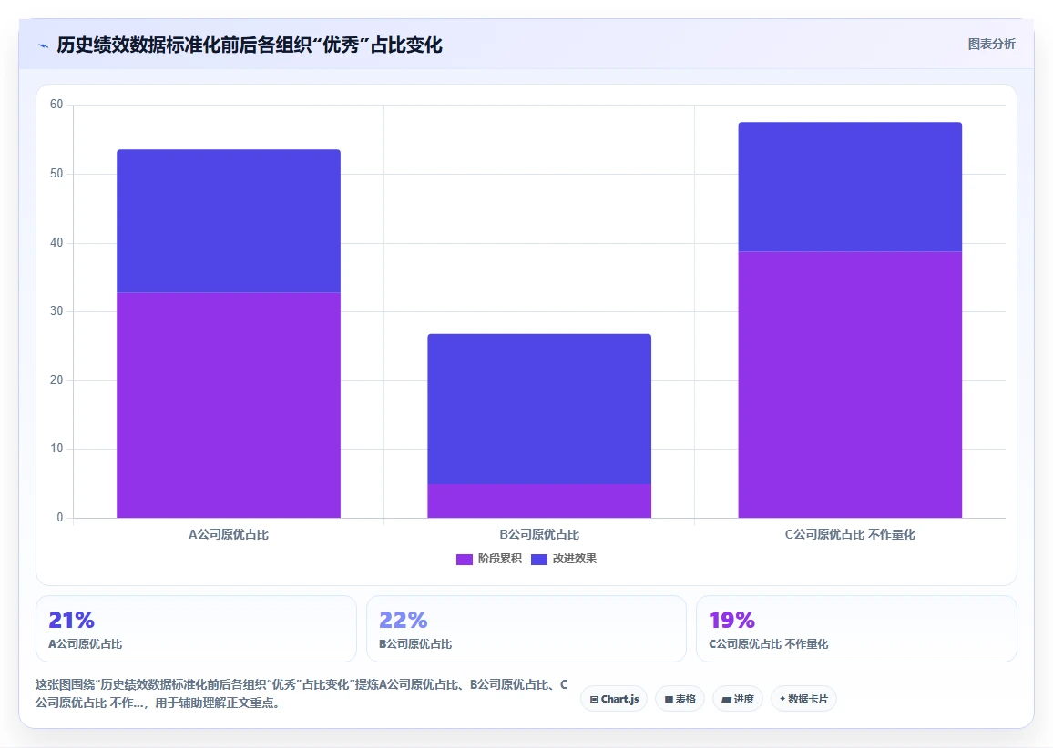
Task: Select the 数据卡片 tag button
Action: tap(803, 699)
